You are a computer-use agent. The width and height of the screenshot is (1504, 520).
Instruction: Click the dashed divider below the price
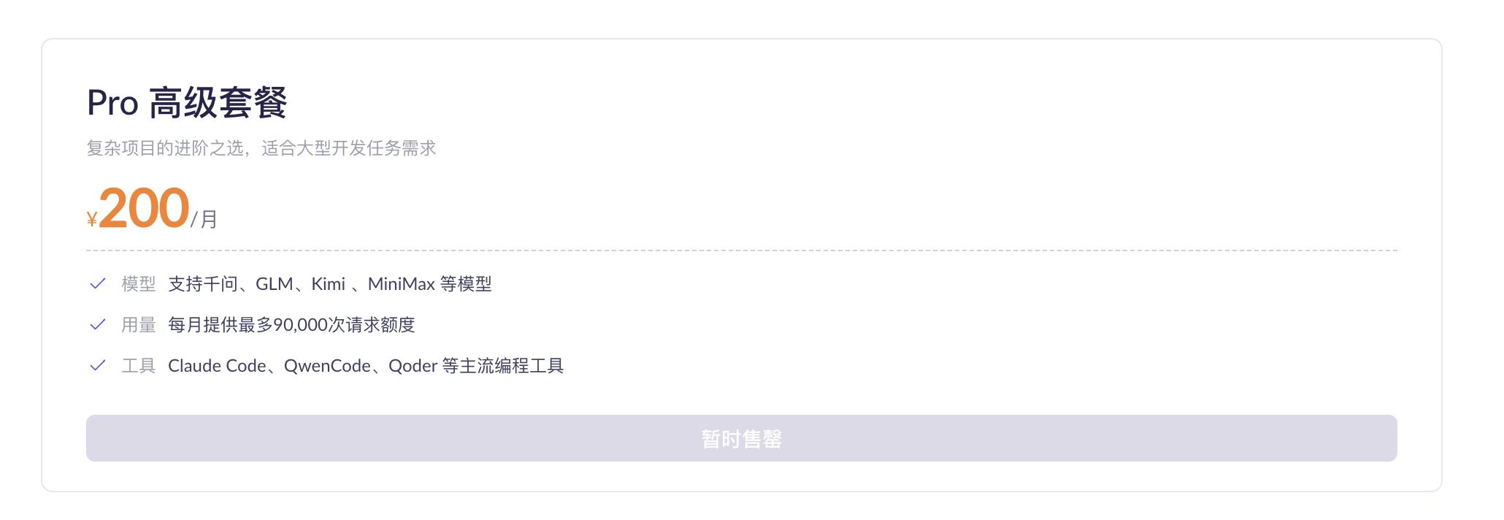tap(741, 251)
